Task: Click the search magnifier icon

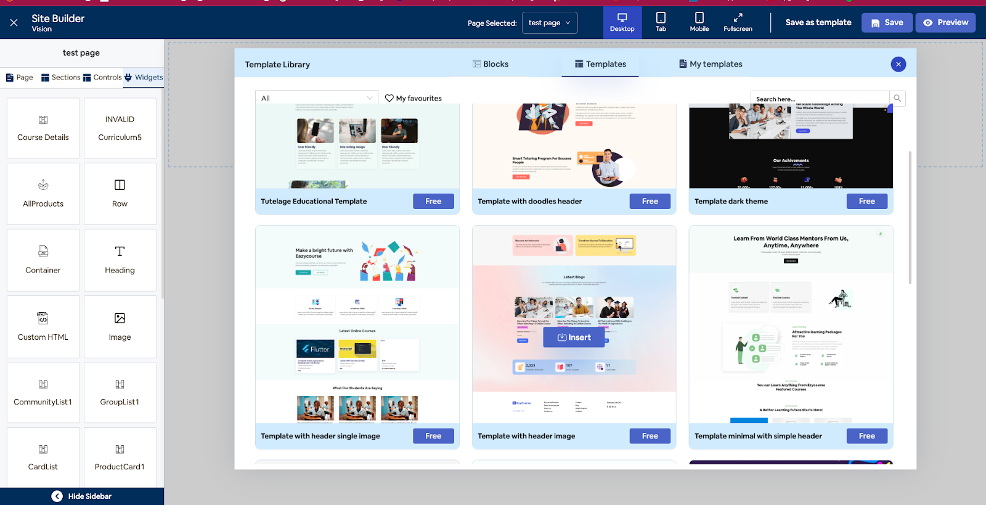Action: pos(897,99)
